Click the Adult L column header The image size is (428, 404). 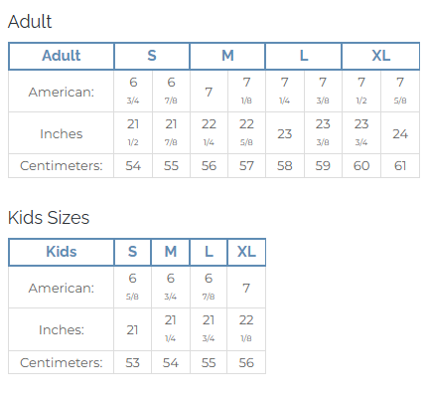pyautogui.click(x=304, y=56)
